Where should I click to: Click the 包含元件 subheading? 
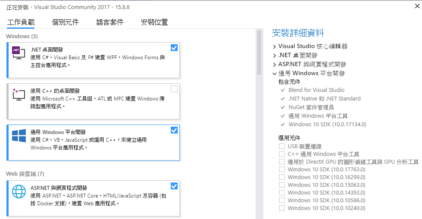(x=289, y=82)
